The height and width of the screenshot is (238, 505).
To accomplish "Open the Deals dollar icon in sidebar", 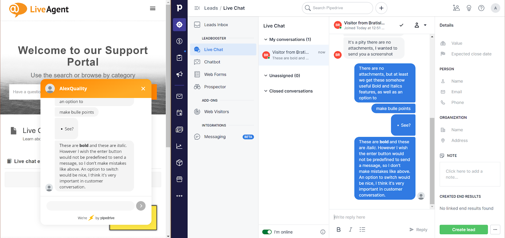I will tap(179, 41).
